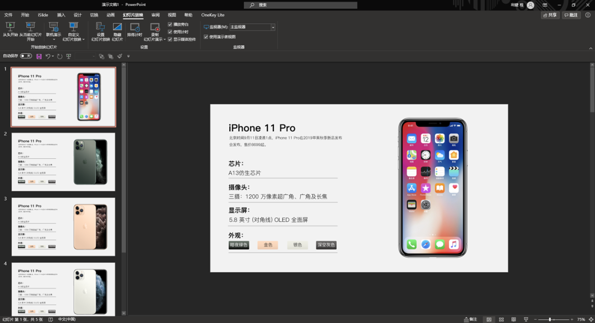595x323 pixels.
Task: Click the search magnifier icon in title bar
Action: pyautogui.click(x=252, y=5)
